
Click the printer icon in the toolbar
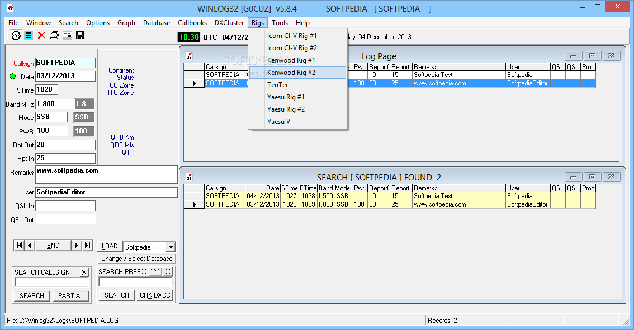coord(54,36)
